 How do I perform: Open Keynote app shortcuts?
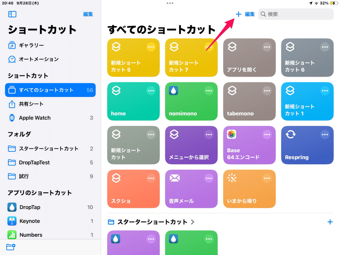(50, 221)
